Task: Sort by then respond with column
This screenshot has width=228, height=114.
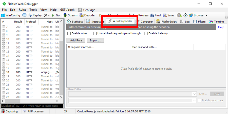Action: pyautogui.click(x=162, y=47)
